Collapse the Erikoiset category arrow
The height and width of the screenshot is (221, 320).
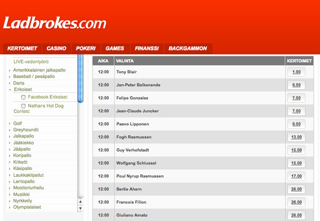(10, 89)
